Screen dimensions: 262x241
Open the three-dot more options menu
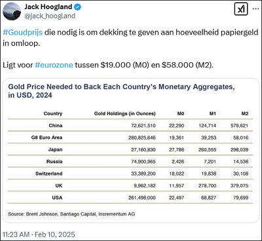pos(255,9)
